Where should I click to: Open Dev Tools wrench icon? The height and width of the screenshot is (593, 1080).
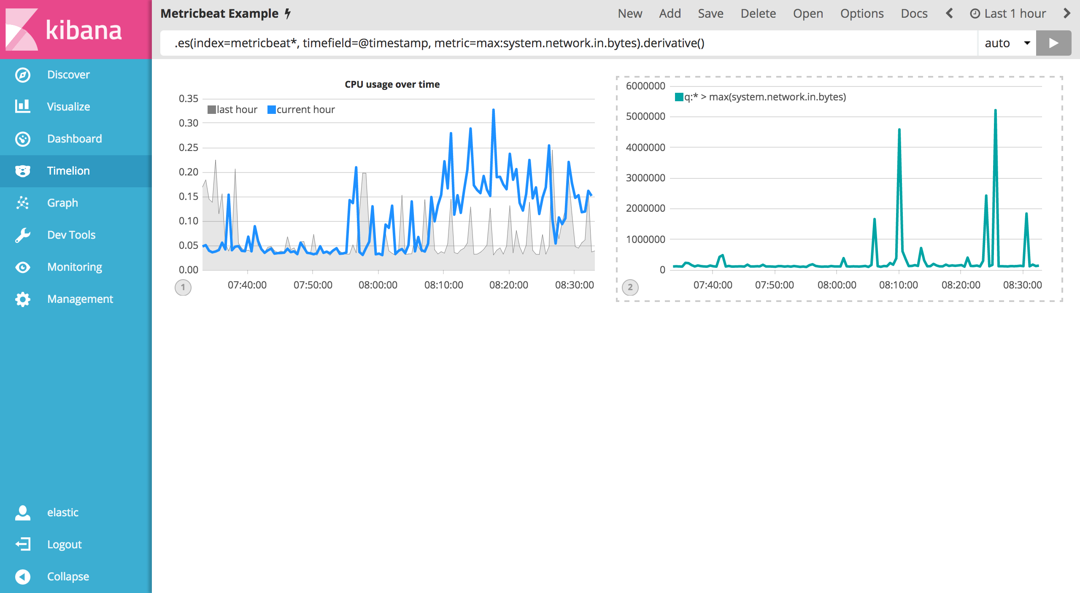tap(22, 235)
